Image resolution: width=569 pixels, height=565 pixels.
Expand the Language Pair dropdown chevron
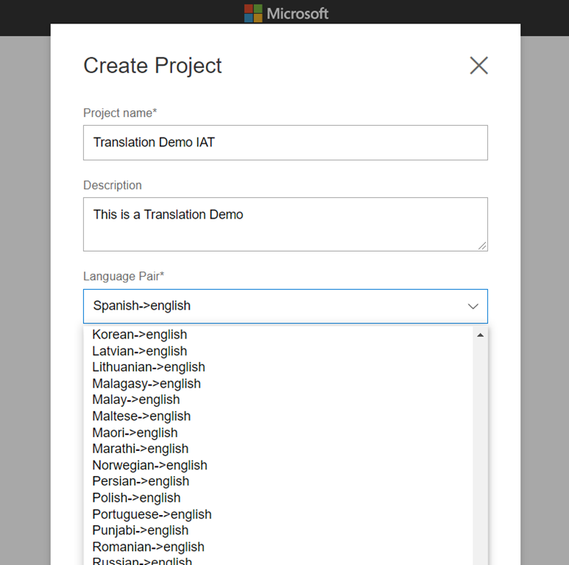473,306
